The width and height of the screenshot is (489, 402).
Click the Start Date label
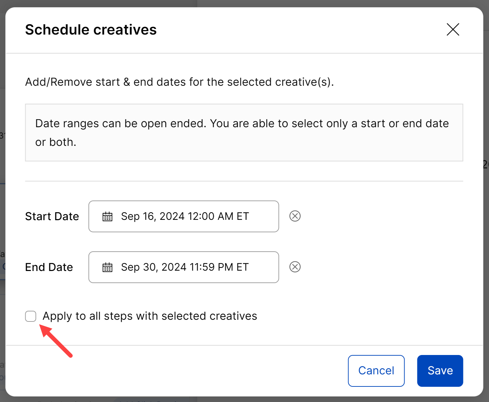pos(52,216)
